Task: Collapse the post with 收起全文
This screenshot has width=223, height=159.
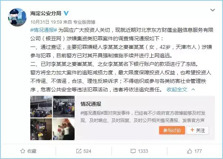Action: point(177,89)
